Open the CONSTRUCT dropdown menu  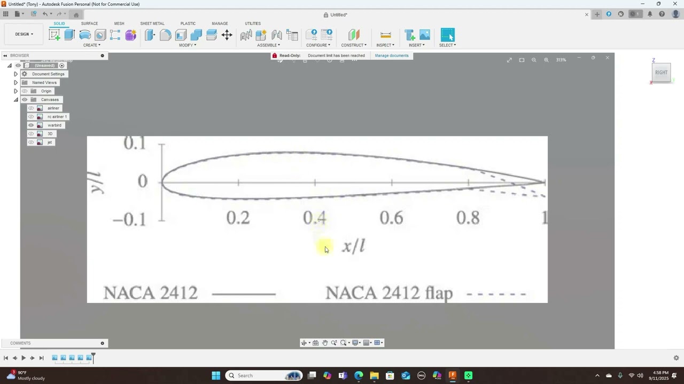tap(354, 45)
